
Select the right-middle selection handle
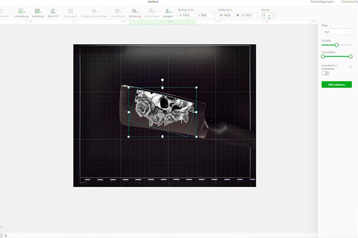[x=196, y=112]
